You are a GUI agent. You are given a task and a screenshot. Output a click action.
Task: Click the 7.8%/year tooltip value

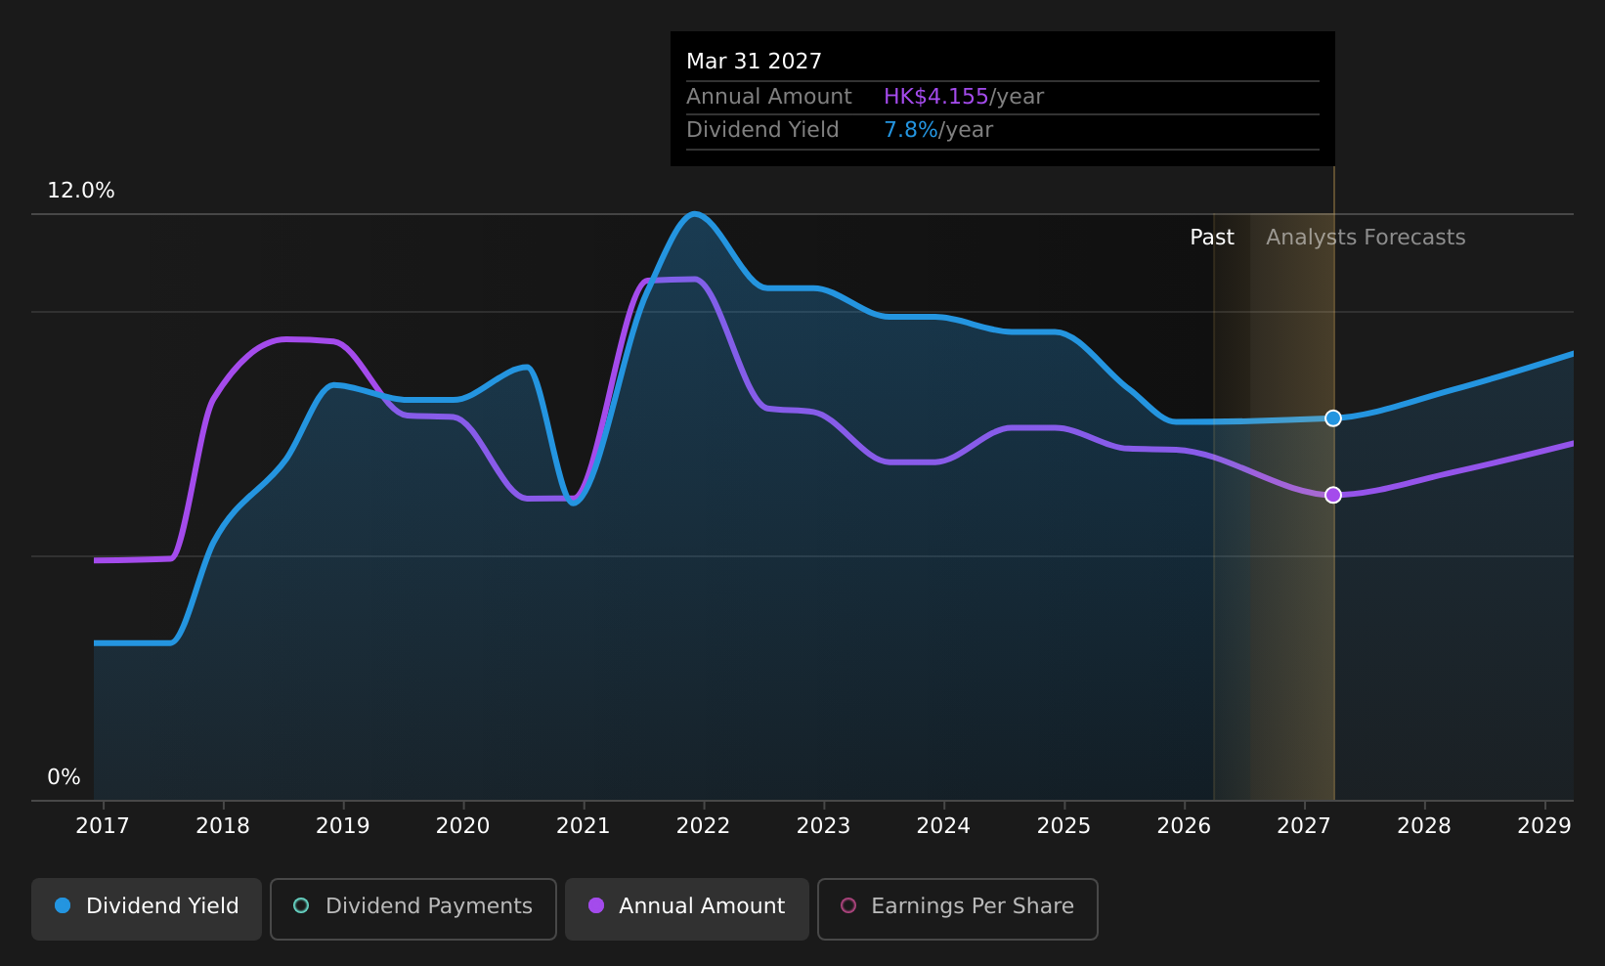(938, 130)
